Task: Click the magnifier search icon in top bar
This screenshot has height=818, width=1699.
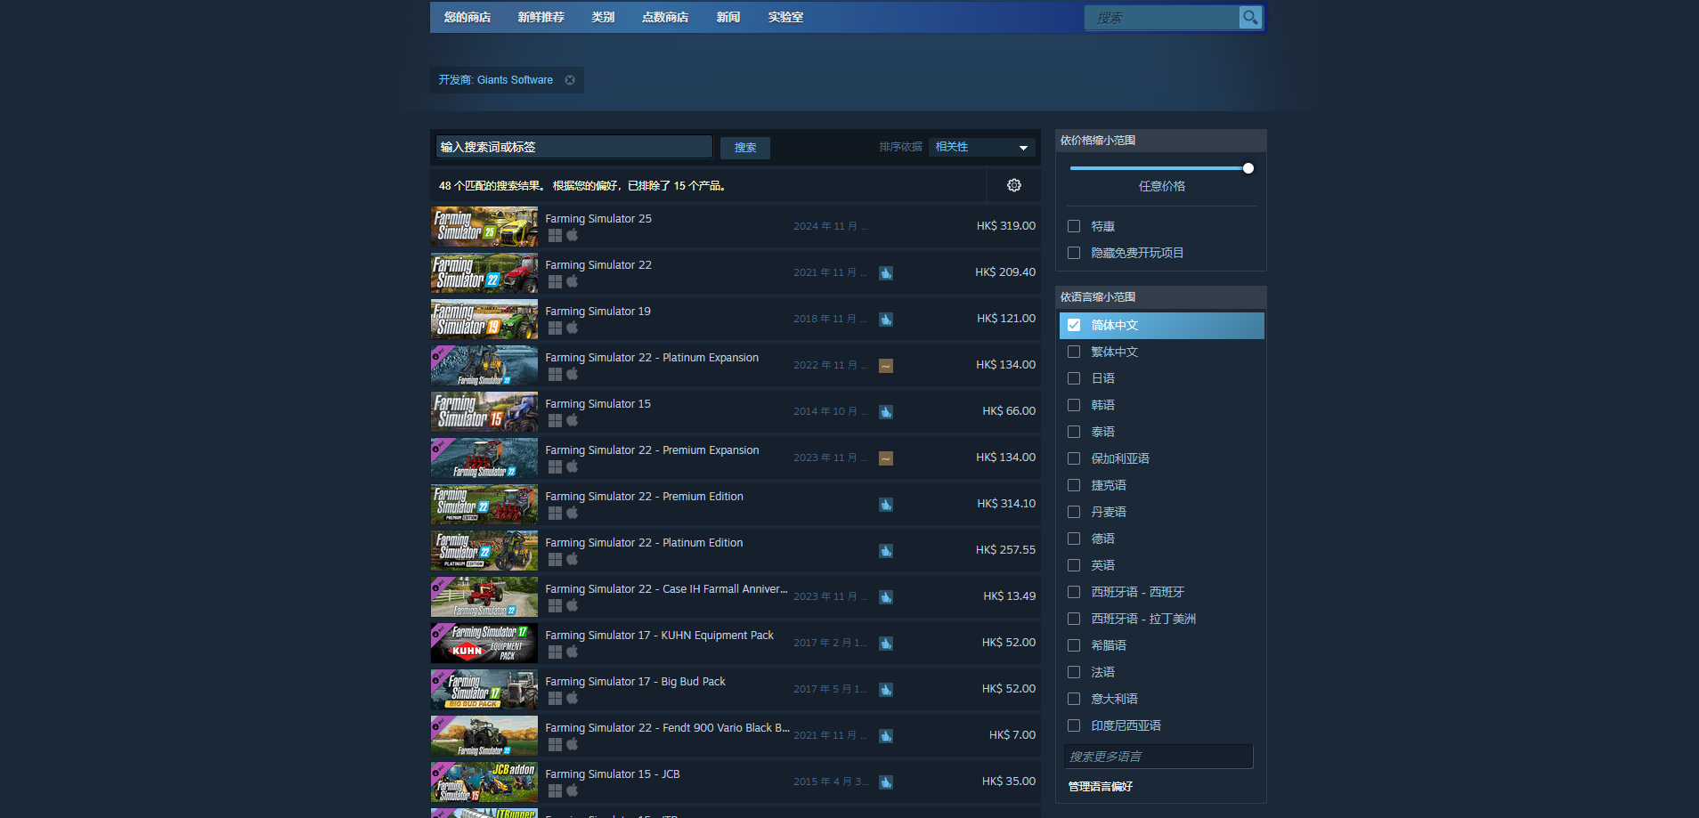Action: [x=1250, y=18]
